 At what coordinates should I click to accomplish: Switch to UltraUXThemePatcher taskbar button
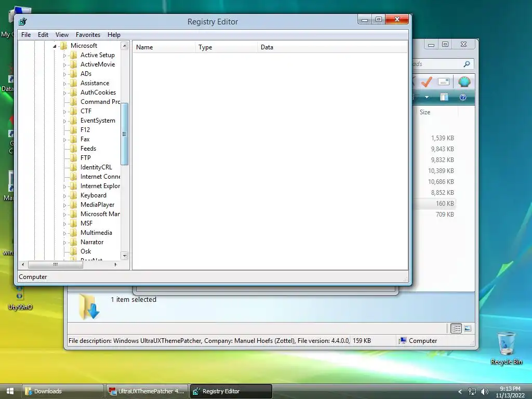(147, 391)
